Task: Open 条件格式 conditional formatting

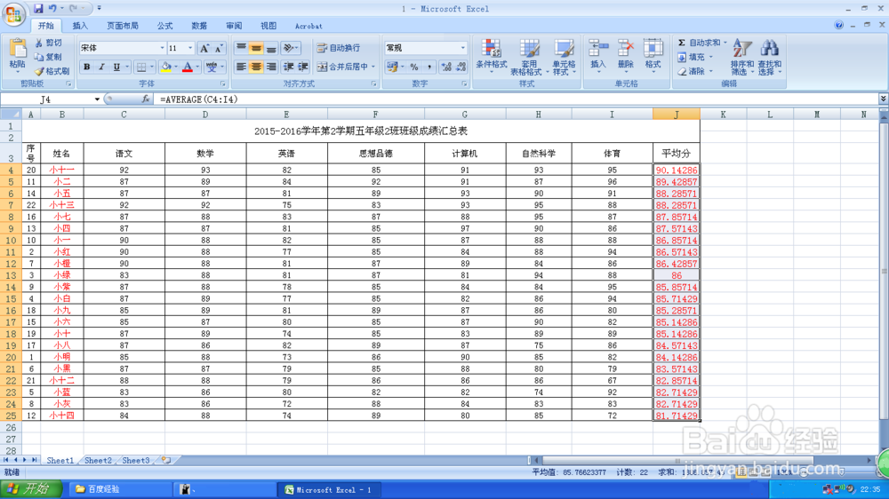Action: [492, 57]
